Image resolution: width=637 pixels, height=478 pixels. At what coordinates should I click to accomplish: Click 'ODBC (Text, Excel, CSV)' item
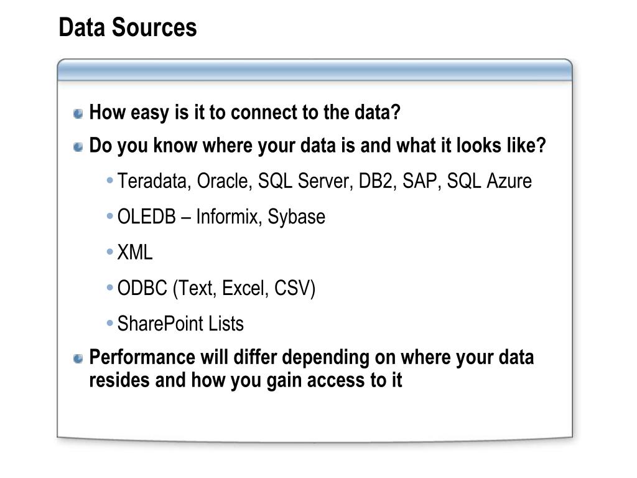click(x=216, y=289)
